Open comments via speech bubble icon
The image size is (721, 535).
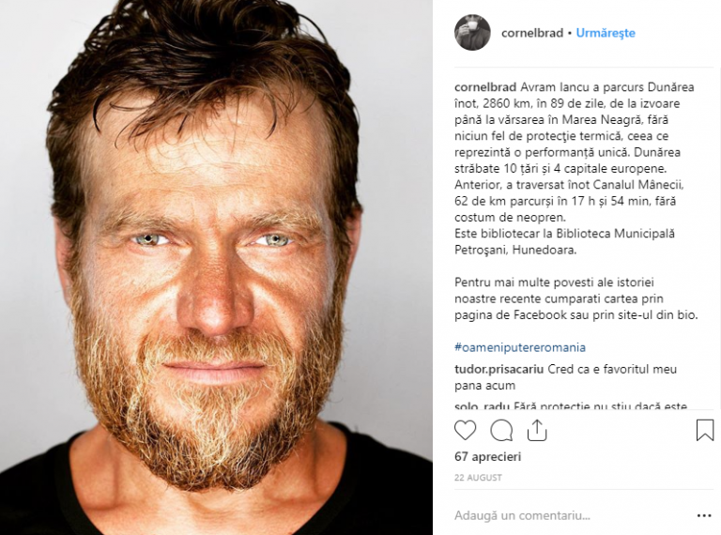[x=501, y=431]
